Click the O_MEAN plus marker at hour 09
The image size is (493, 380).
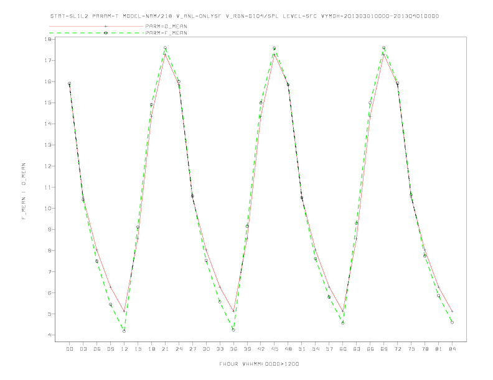(x=110, y=287)
